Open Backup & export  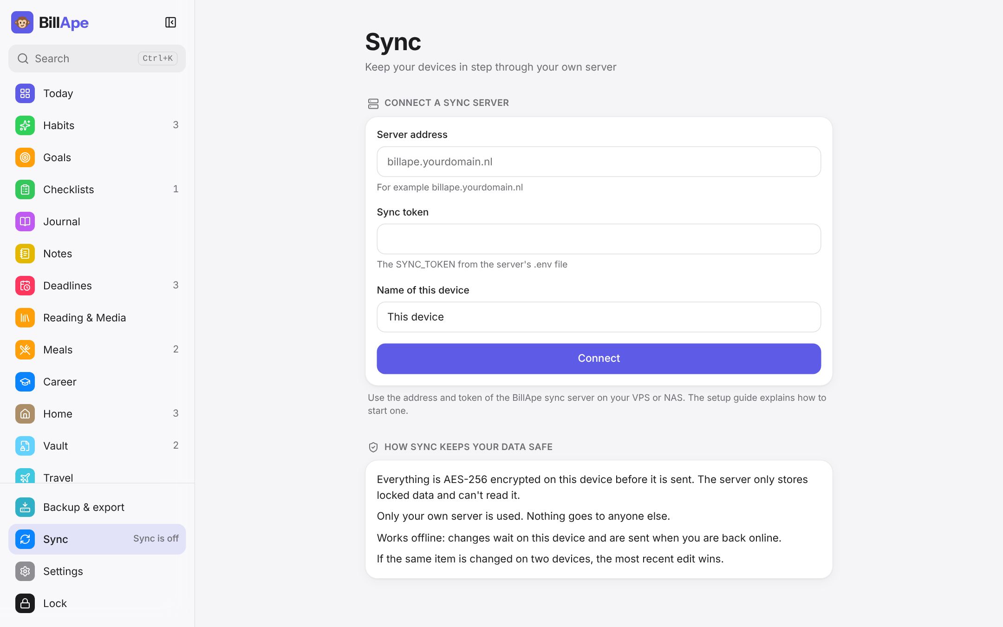[97, 507]
